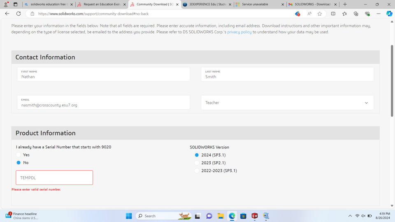Expand the Teacher role dropdown
395x222 pixels.
[287, 102]
